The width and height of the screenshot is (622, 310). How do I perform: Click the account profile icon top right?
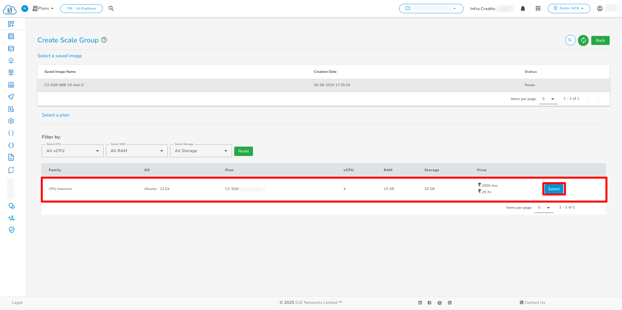coord(600,8)
